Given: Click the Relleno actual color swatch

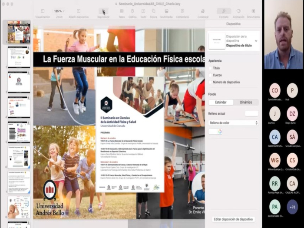Looking at the screenshot, I should (x=251, y=113).
